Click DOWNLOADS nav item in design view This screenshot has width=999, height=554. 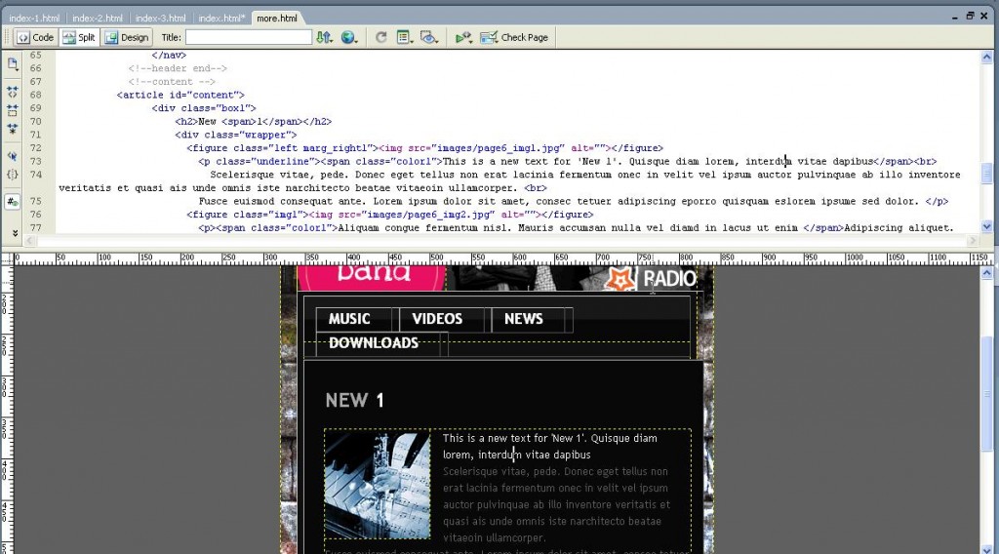point(374,343)
